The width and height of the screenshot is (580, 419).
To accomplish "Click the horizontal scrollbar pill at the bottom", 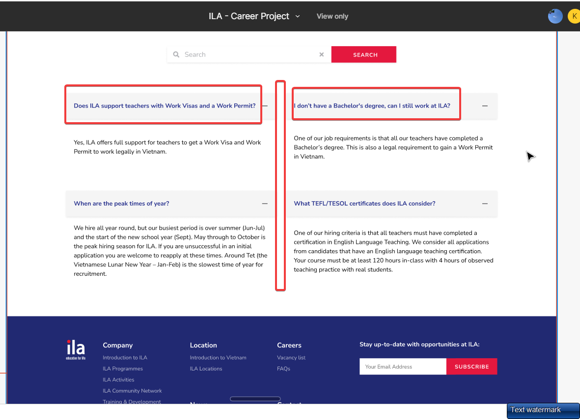I will 255,399.
